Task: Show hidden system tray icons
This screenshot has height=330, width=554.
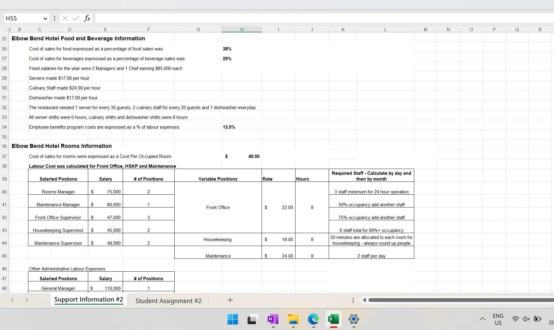Action: pyautogui.click(x=483, y=319)
